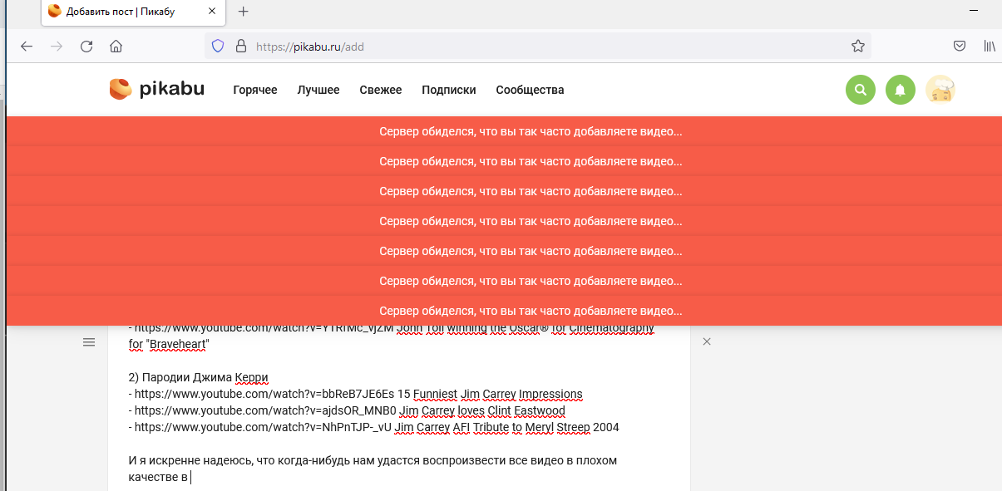Click the Pikabu logo
This screenshot has height=491, width=1002.
[156, 90]
